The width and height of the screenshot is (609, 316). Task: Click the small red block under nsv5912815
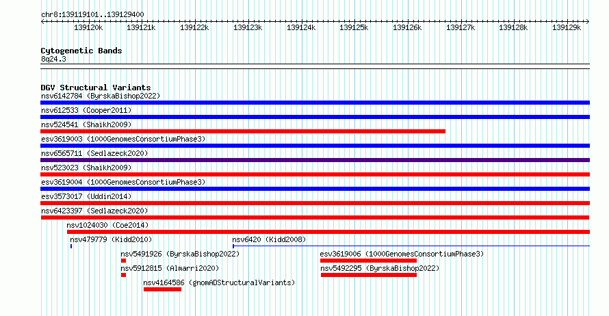(123, 275)
